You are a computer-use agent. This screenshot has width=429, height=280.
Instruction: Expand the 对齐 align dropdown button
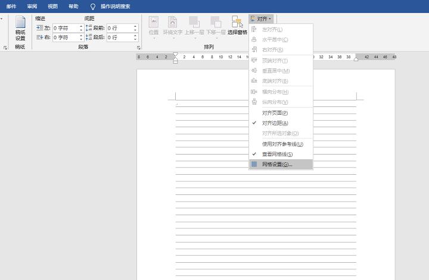(261, 19)
